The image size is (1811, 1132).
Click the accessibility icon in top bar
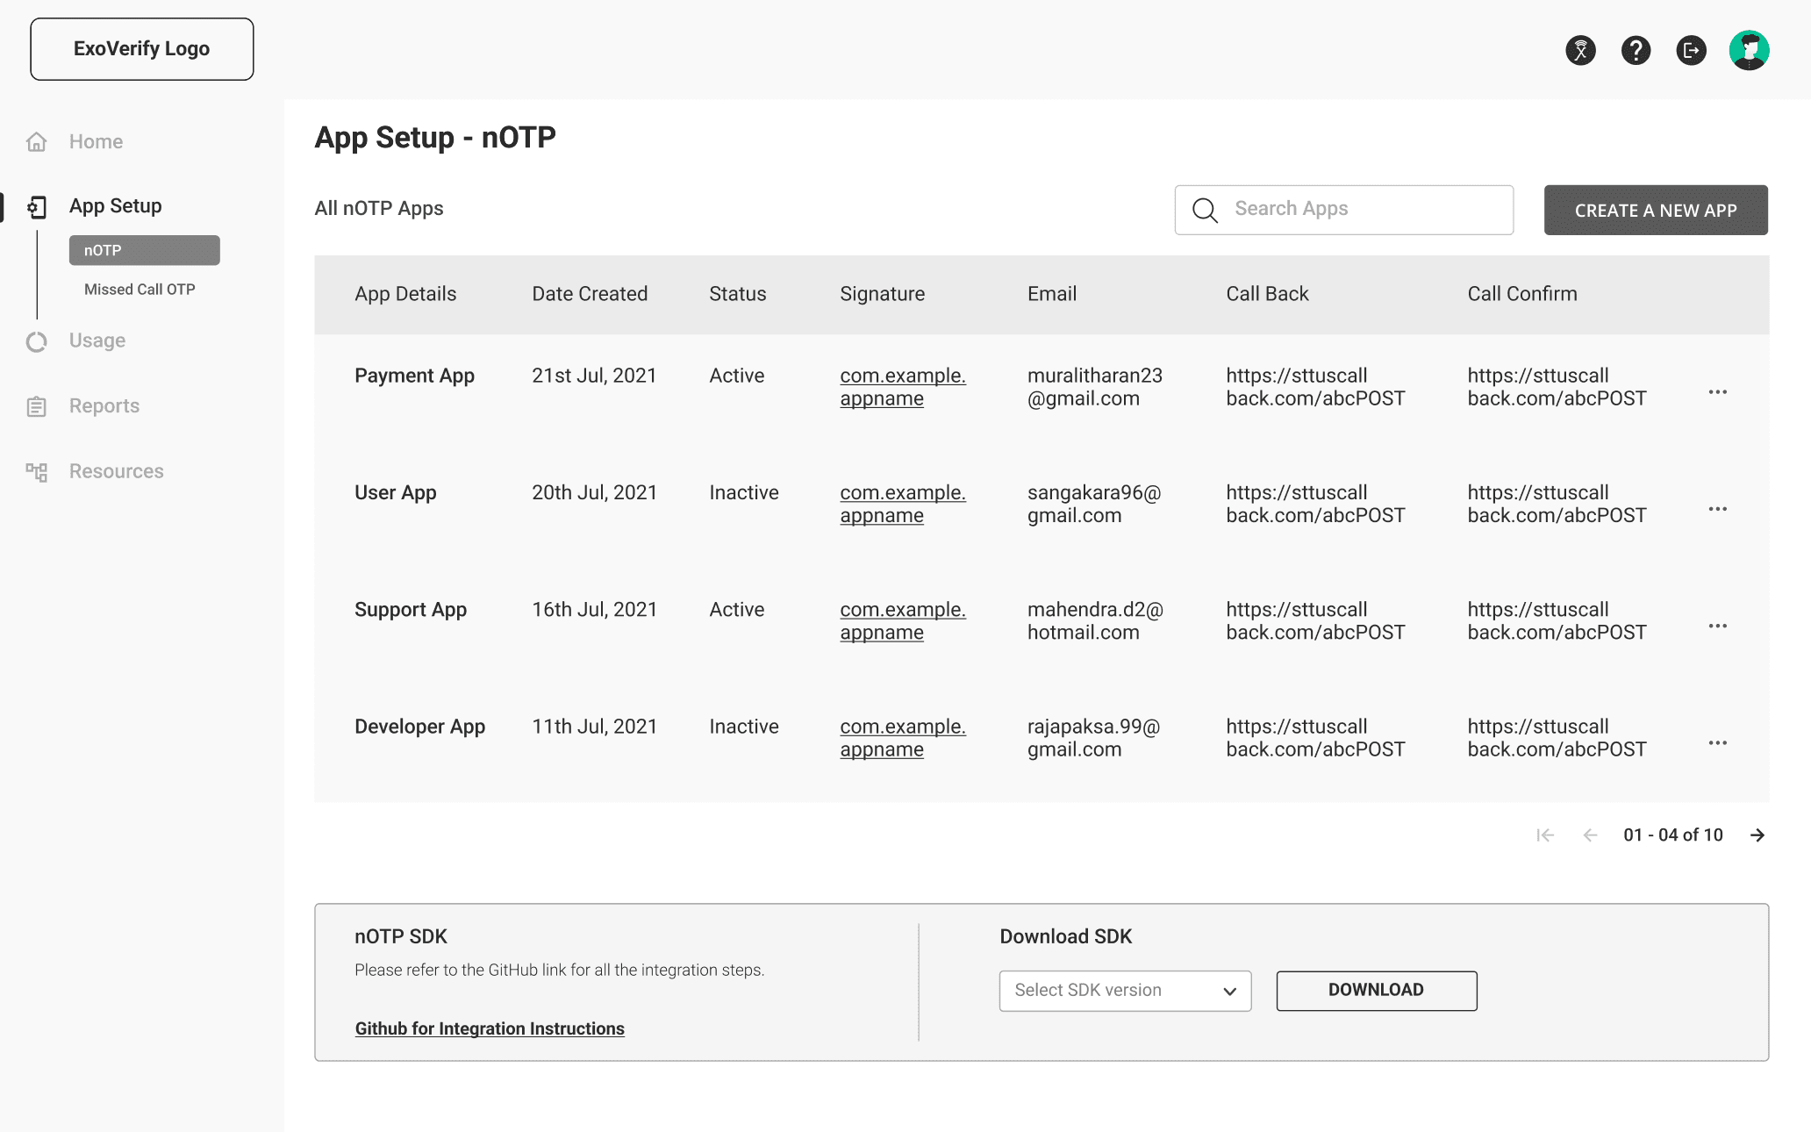1580,50
